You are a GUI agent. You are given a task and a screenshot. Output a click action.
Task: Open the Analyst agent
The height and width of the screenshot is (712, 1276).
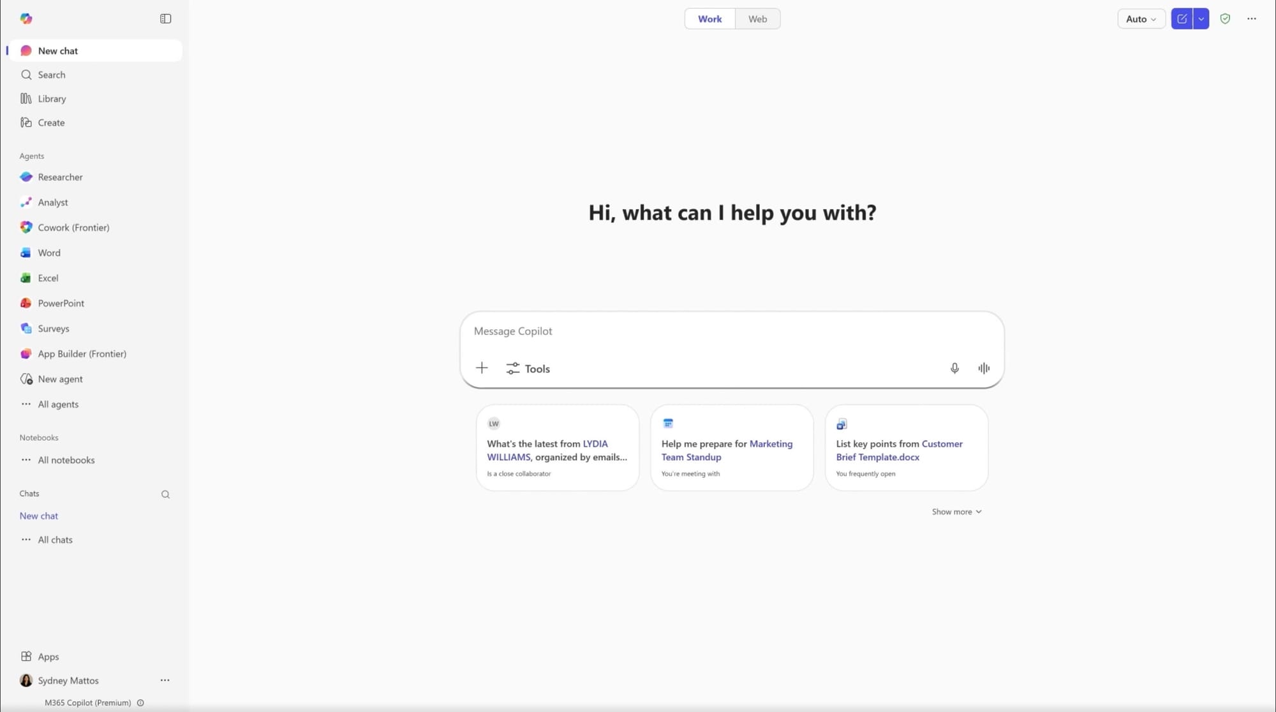[x=52, y=202]
